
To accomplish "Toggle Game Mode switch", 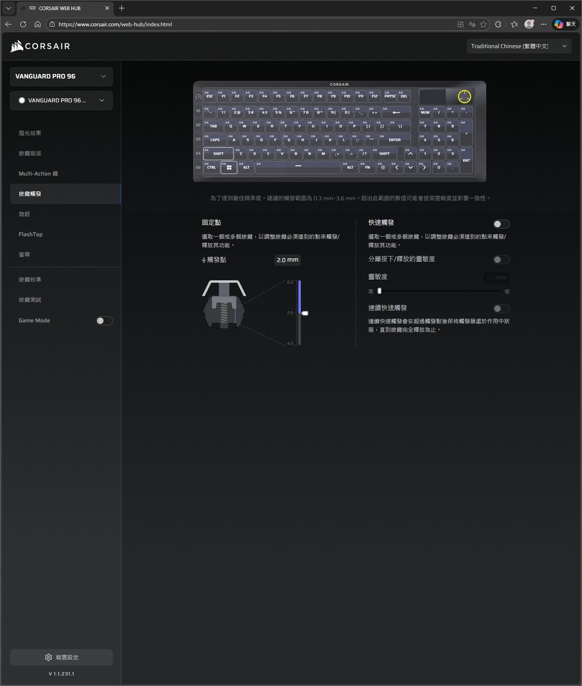I will 104,320.
